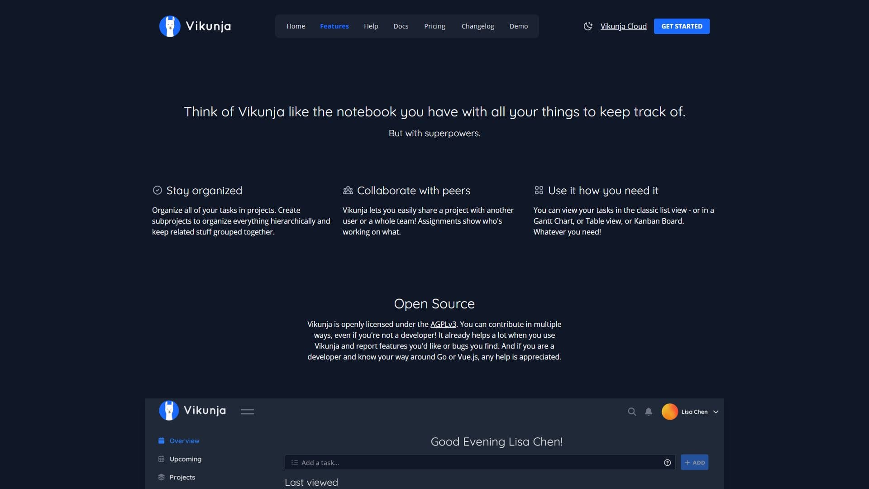Click the Upcoming calendar icon in sidebar
This screenshot has height=489, width=869.
point(161,459)
